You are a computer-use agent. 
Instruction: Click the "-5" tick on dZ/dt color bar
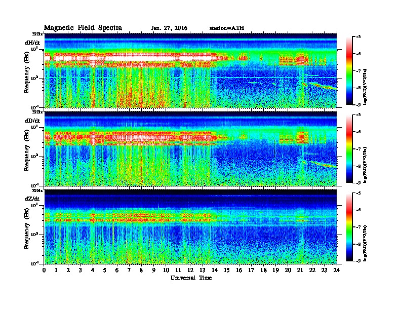pos(359,193)
